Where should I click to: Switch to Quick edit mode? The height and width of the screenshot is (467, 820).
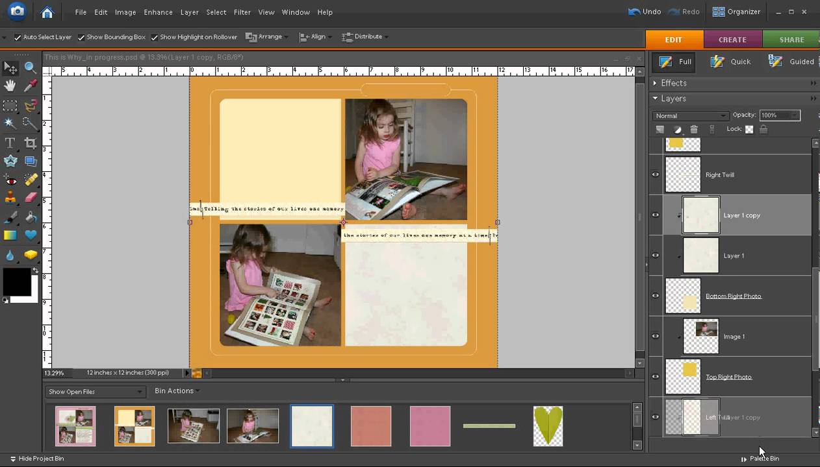click(x=730, y=62)
